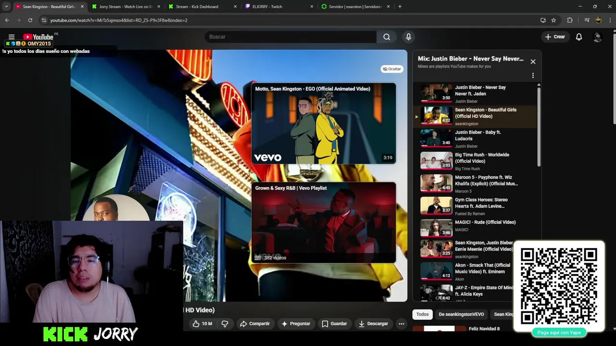Open more actions ellipsis under video
616x346 pixels.
pyautogui.click(x=401, y=324)
